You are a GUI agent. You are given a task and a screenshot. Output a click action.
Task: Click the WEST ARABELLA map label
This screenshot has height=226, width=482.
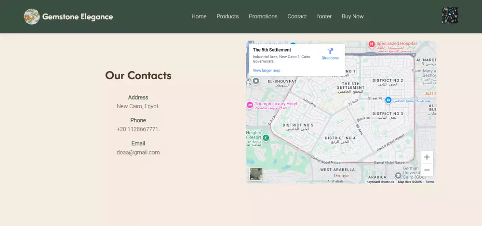[337, 169]
